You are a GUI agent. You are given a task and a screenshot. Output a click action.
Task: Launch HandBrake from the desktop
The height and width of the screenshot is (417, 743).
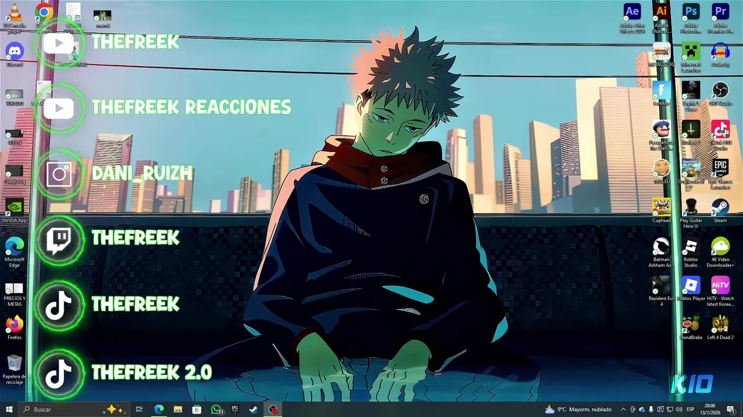[x=691, y=327]
